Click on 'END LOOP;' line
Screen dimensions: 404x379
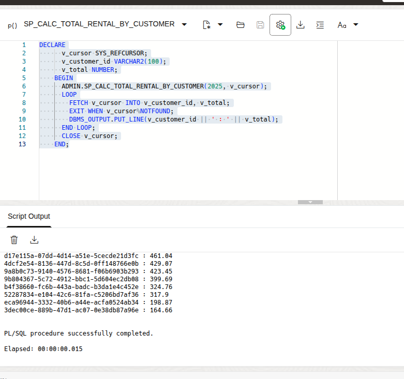click(x=78, y=127)
